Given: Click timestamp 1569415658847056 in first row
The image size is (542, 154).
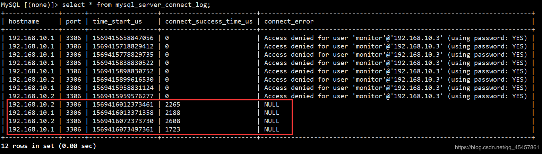Looking at the screenshot, I should tap(123, 38).
